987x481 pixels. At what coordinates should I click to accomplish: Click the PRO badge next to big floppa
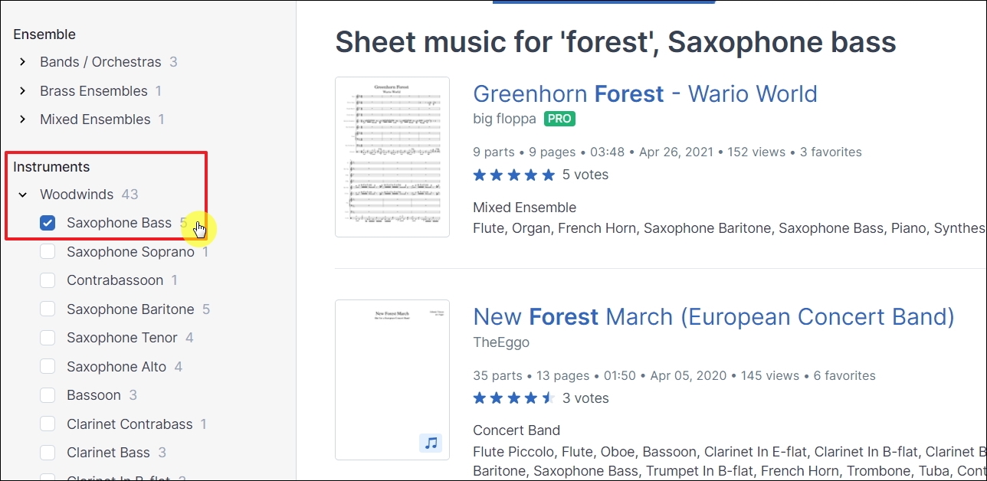[x=559, y=119]
